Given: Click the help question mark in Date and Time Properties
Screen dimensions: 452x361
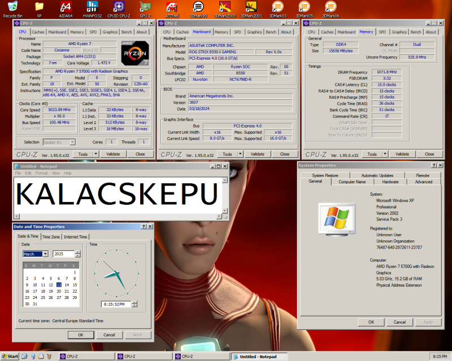Looking at the screenshot, I should click(x=144, y=227).
